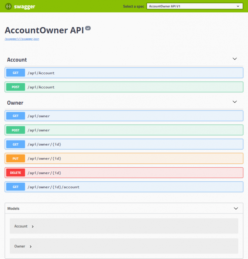The width and height of the screenshot is (248, 259).
Task: Expand the GET /api/owner/{id}/account endpoint
Action: (53, 187)
